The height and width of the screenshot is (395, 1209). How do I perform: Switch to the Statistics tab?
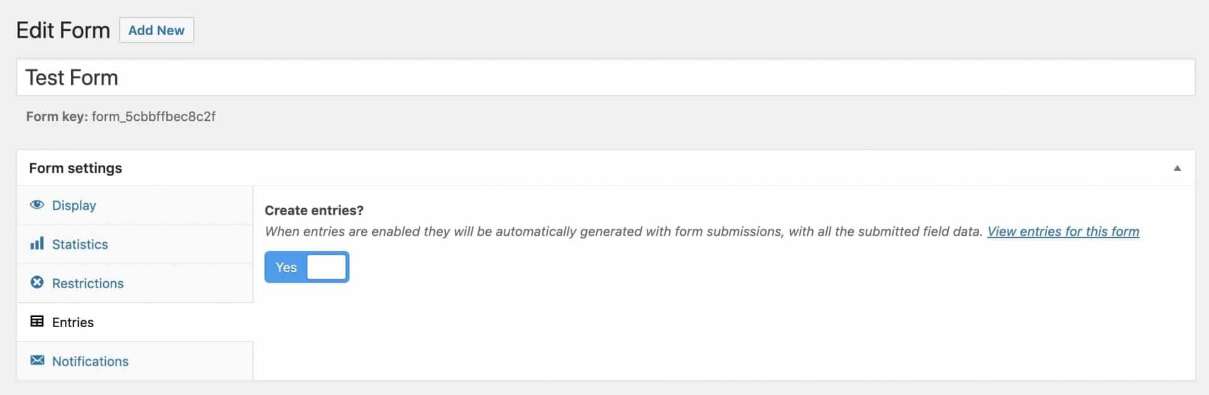80,244
